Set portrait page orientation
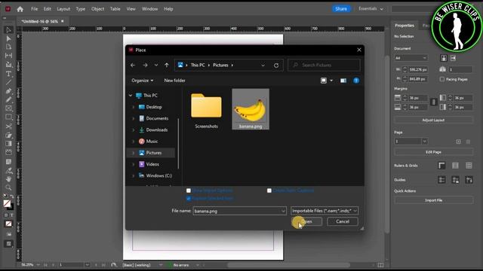The height and width of the screenshot is (271, 483). coord(444,58)
